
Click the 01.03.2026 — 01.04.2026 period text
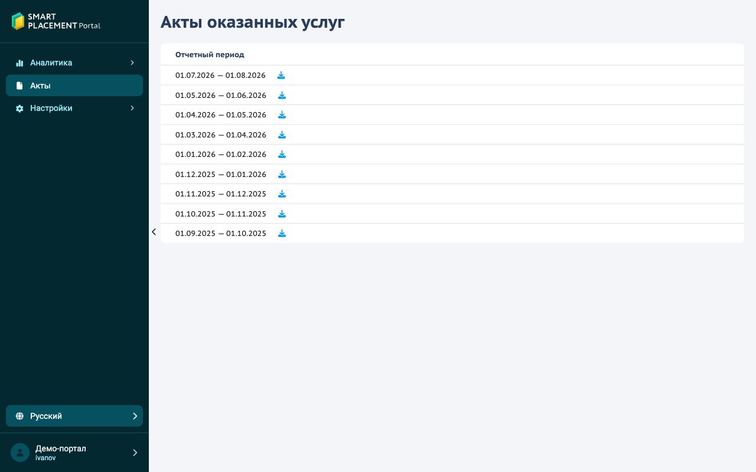221,135
